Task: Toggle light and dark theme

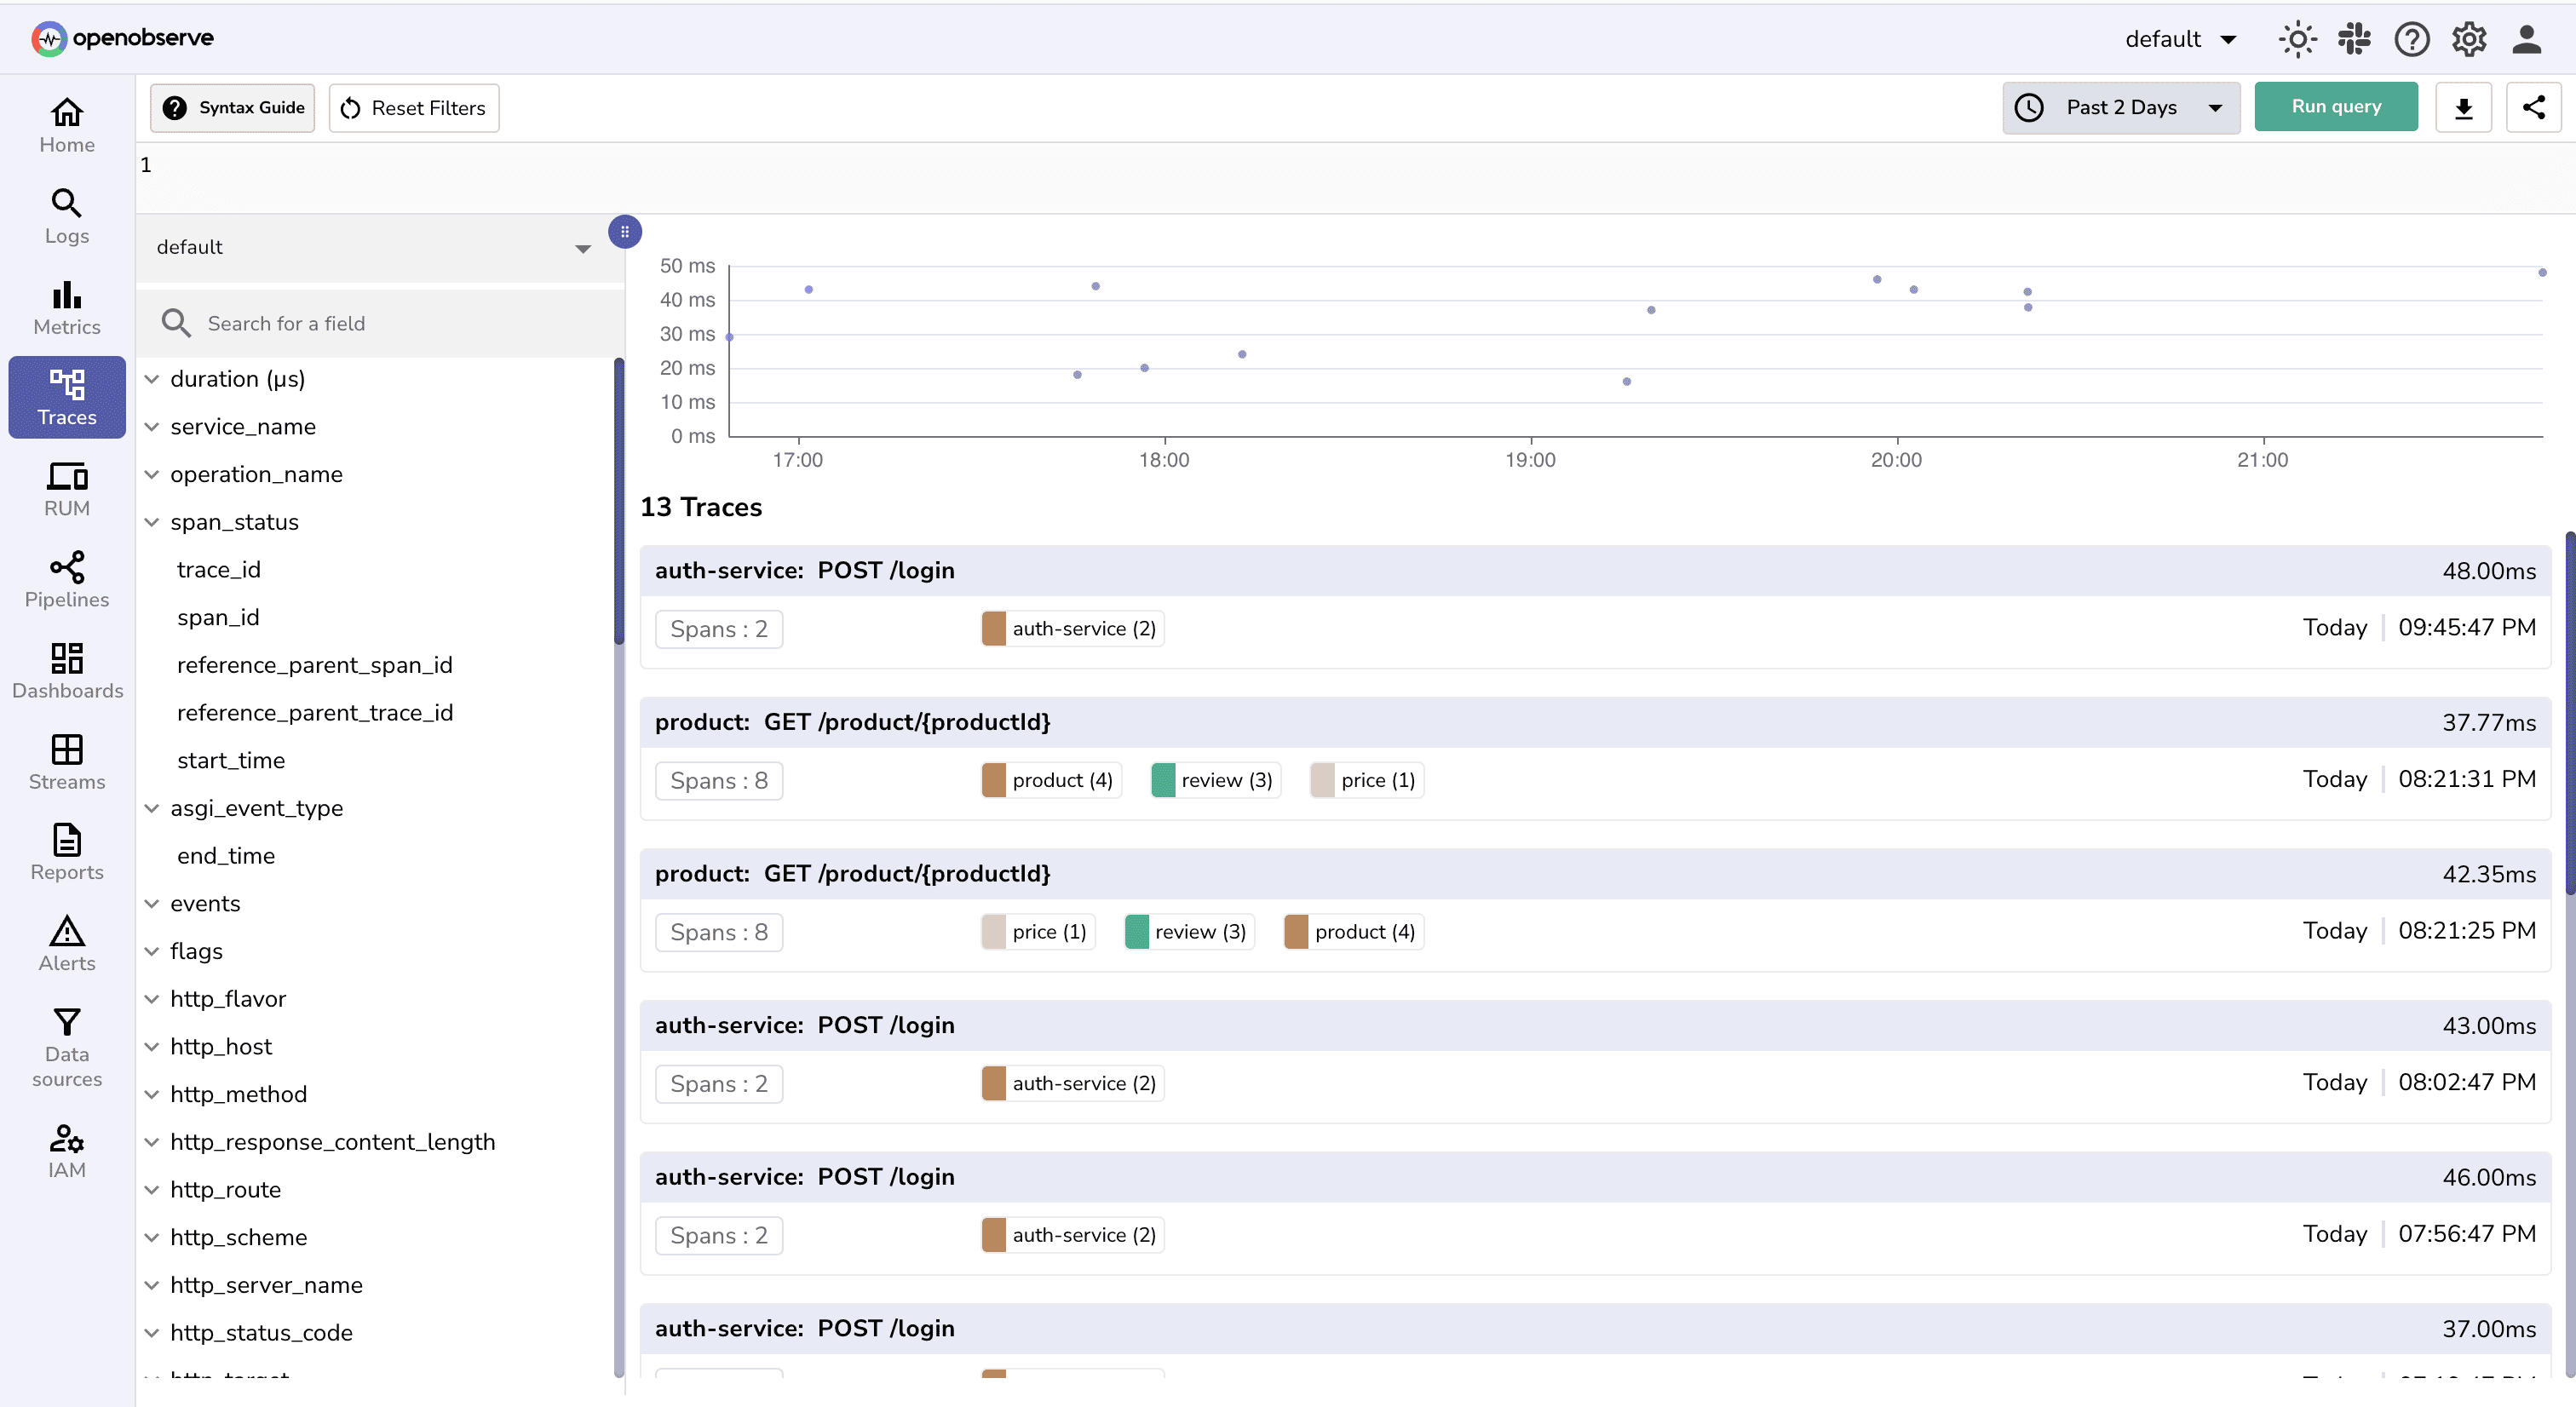Action: [x=2297, y=39]
